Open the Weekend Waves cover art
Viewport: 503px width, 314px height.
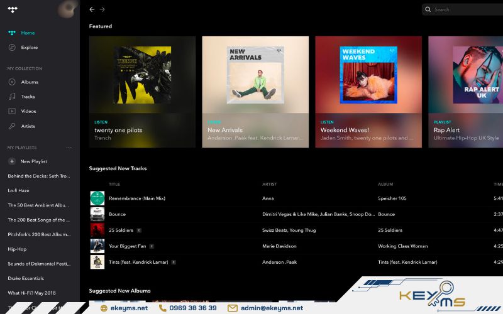coord(368,75)
